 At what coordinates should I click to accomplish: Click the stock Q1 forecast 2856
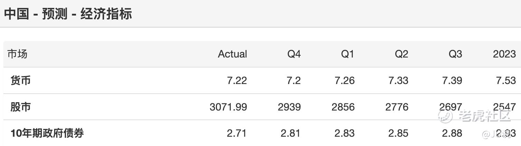pos(343,107)
